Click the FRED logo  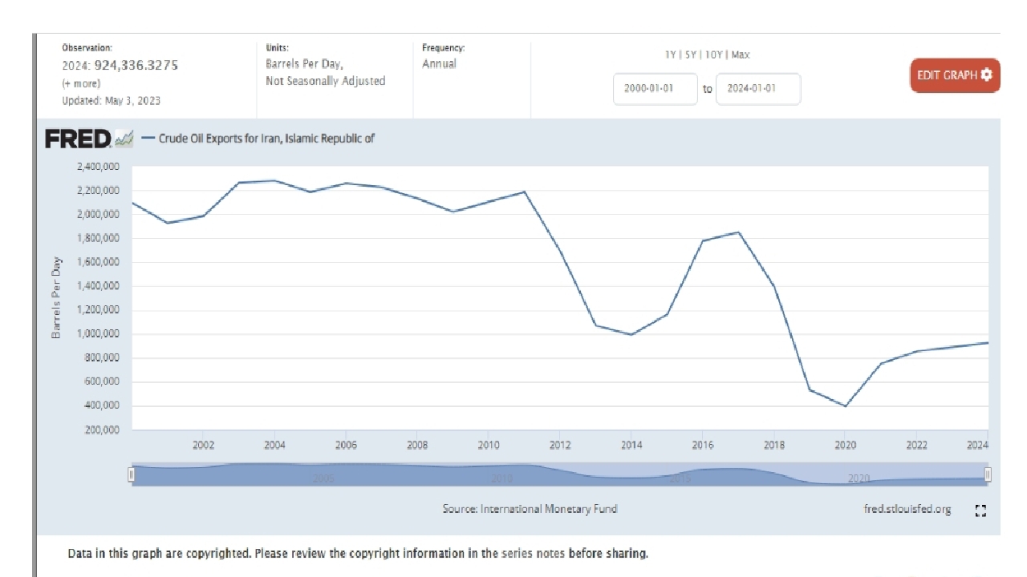[x=78, y=139]
